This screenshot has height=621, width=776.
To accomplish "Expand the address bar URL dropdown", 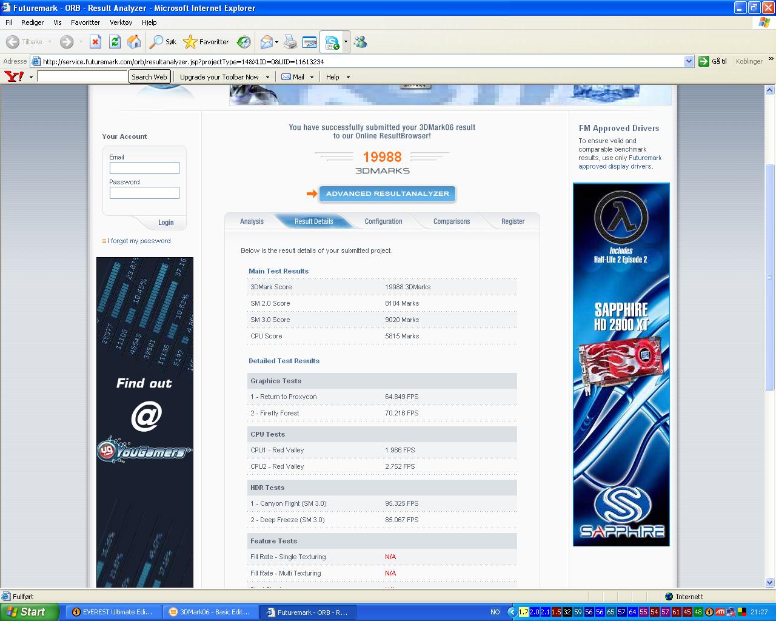I will [689, 61].
